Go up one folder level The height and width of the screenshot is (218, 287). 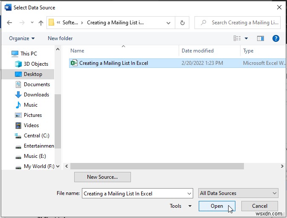[x=41, y=23]
